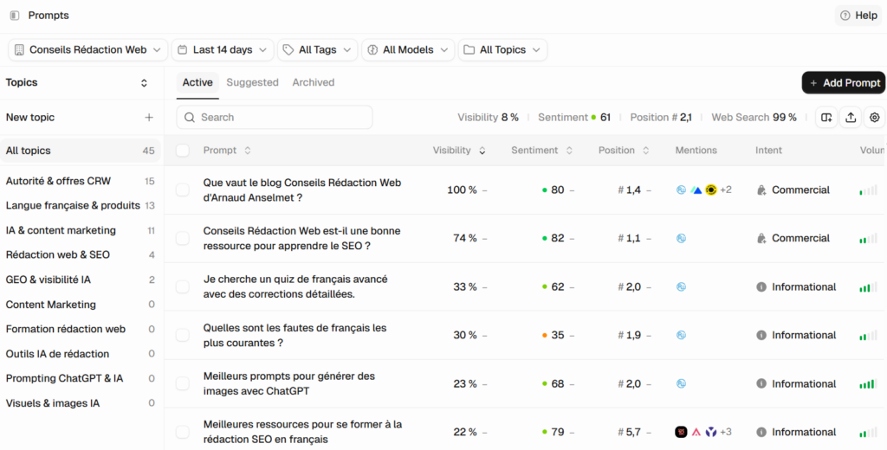Viewport: 887px width, 450px height.
Task: Check the box for the "rédaction SEO en français" prompt
Action: 182,433
